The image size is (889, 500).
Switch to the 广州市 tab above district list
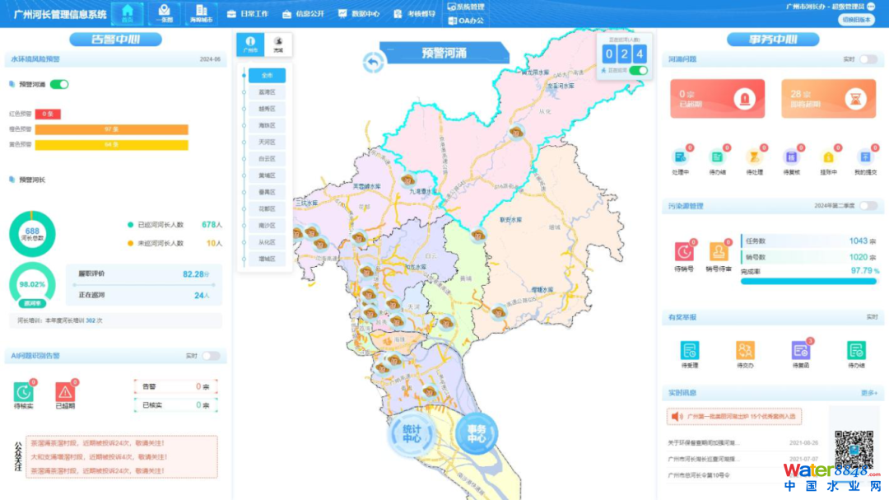pos(250,44)
